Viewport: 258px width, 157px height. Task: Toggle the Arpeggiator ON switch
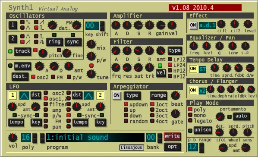click(x=116, y=95)
